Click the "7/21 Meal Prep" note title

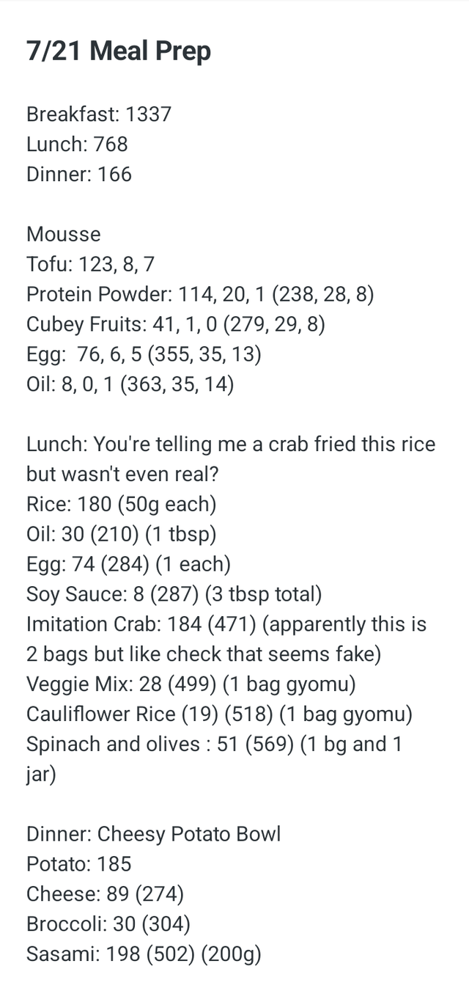pos(118,51)
